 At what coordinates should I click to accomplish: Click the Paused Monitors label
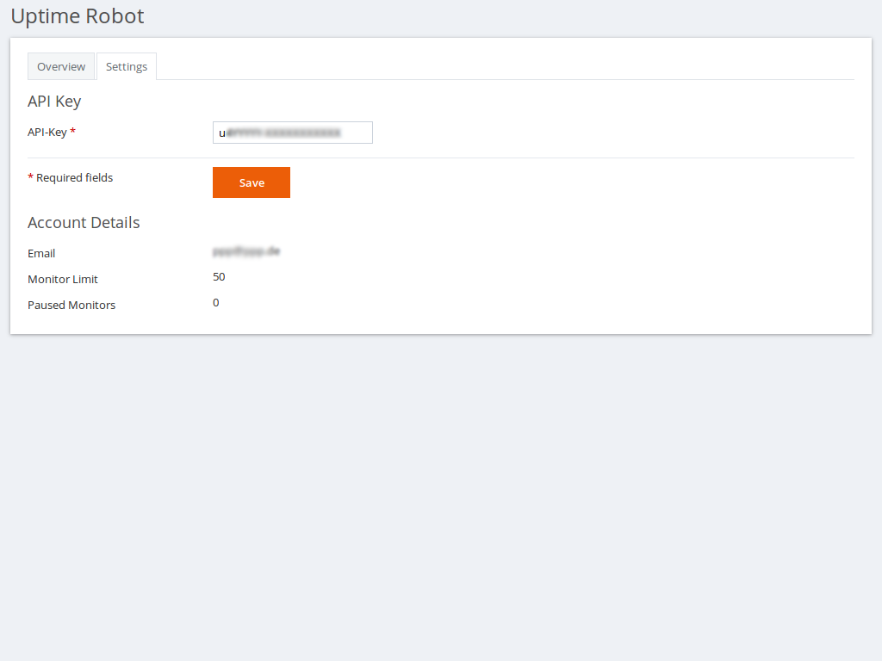point(71,305)
